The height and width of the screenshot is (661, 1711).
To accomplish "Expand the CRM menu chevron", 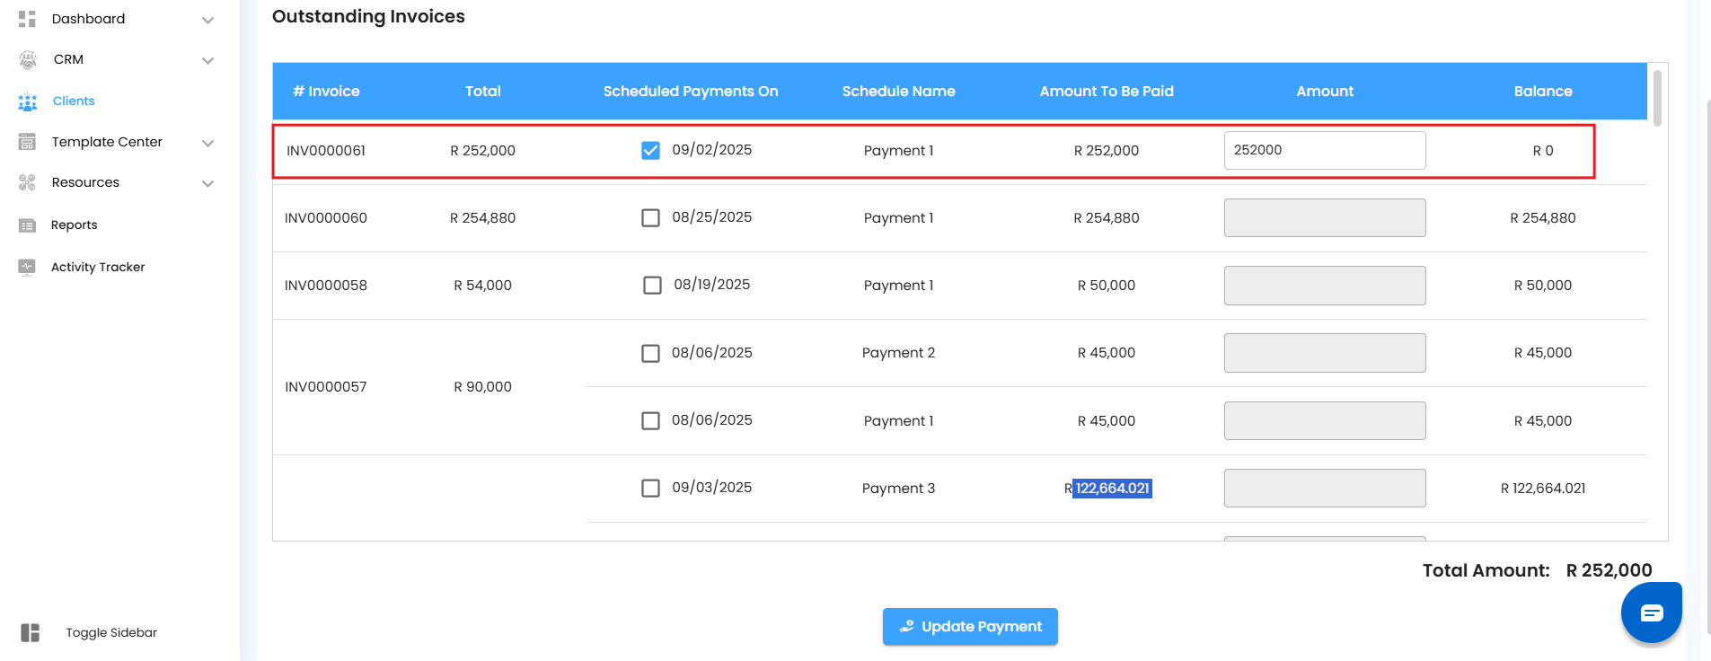I will [207, 61].
